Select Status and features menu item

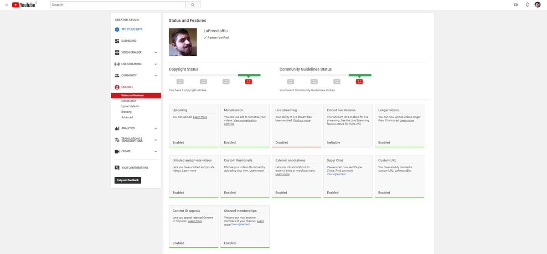point(136,95)
